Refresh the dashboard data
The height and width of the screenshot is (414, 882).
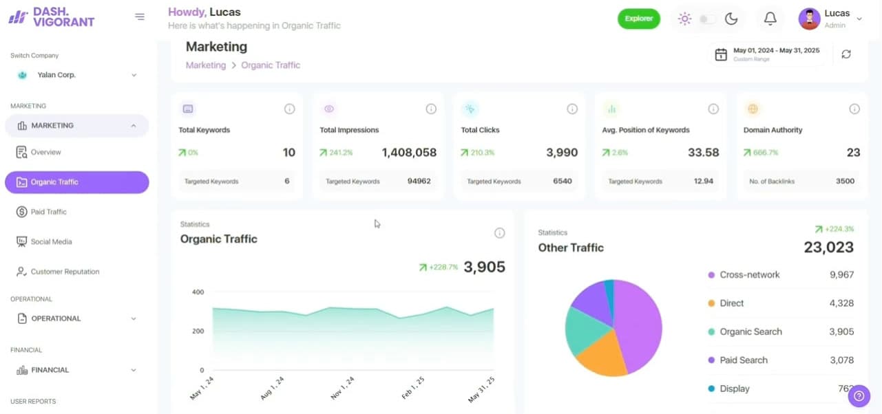tap(846, 54)
